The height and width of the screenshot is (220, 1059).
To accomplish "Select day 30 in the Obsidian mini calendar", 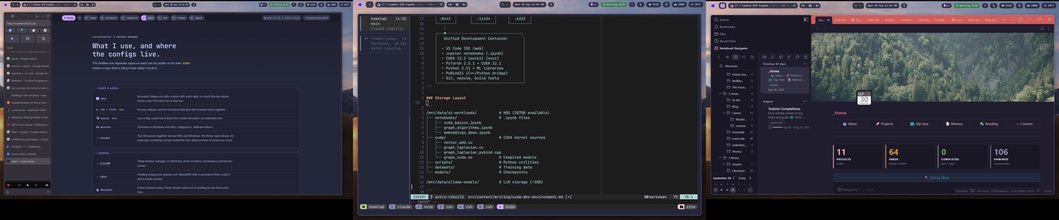I will click(x=733, y=190).
